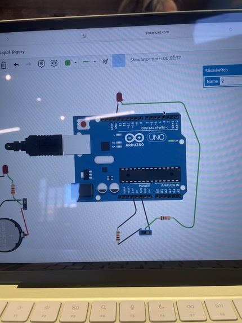Select the vertical resistor under the Arduino

[x=118, y=236]
